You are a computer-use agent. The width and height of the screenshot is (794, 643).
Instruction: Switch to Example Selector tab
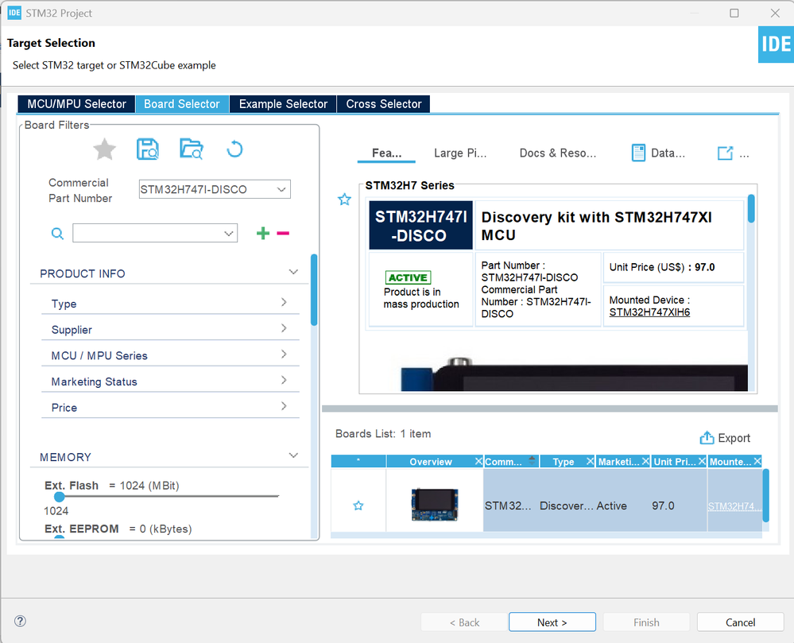tap(283, 104)
